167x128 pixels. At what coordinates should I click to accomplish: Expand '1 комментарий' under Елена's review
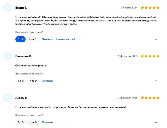(x=66, y=39)
